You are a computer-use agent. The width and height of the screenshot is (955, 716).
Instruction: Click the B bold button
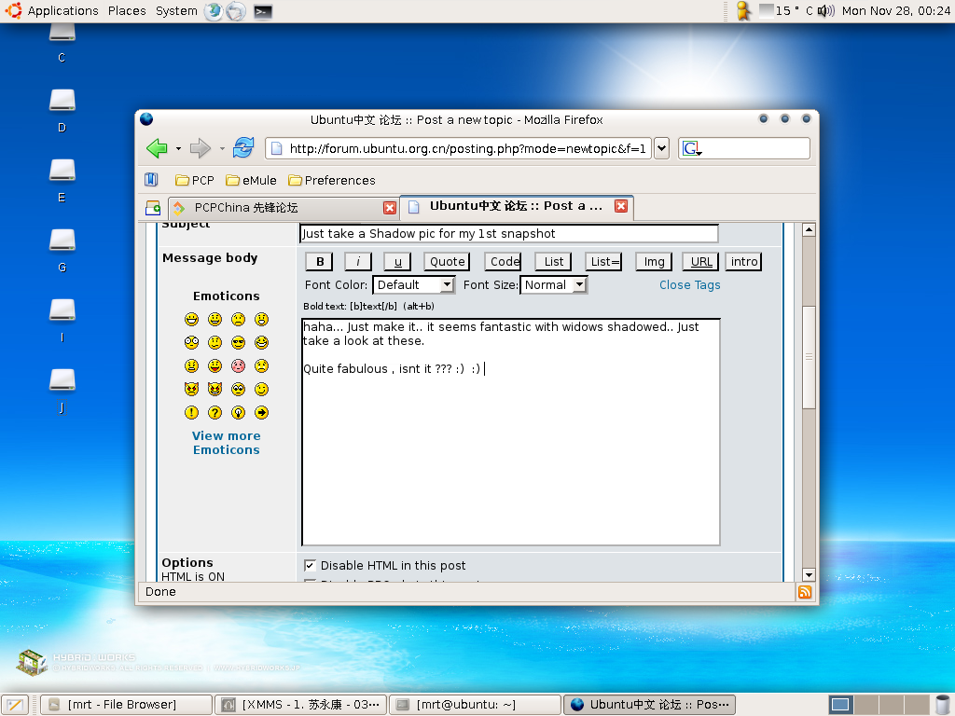pyautogui.click(x=320, y=262)
